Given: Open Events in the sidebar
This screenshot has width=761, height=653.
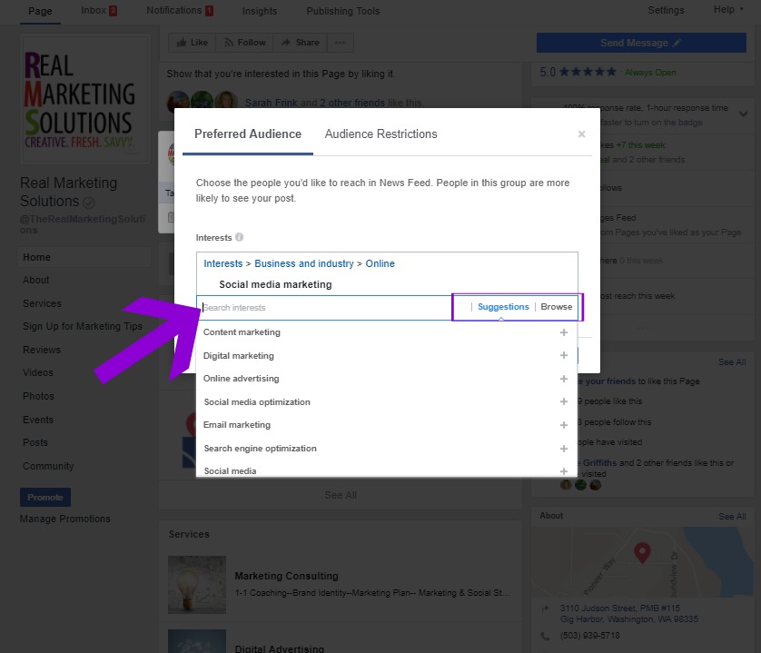Looking at the screenshot, I should pos(38,420).
